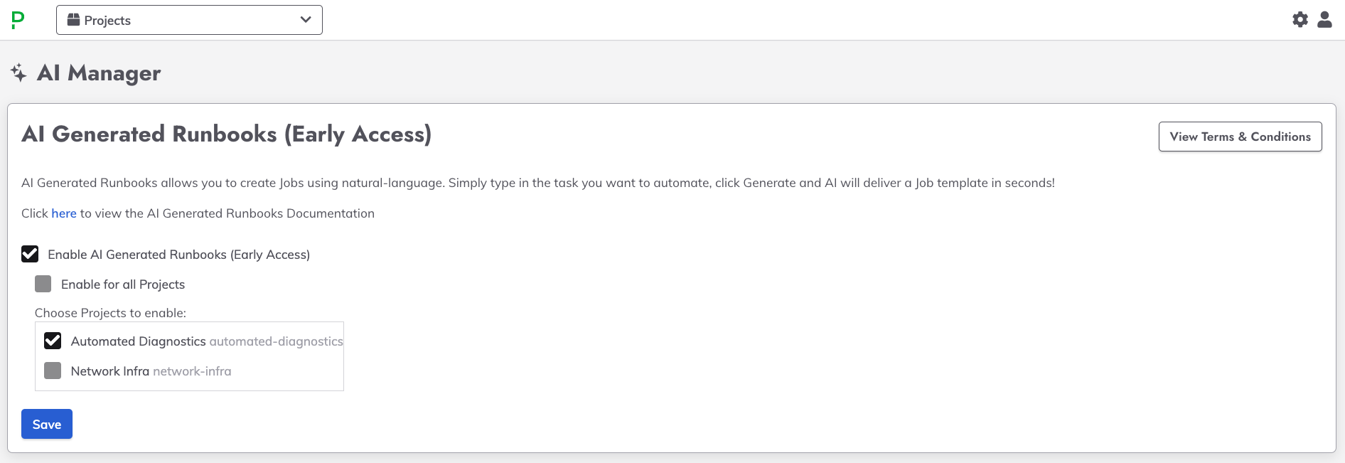Check the Network Infra project checkbox
Screen dimensions: 1345x463
52,371
